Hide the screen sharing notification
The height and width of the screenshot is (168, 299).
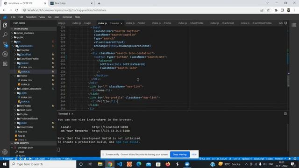pos(194,154)
